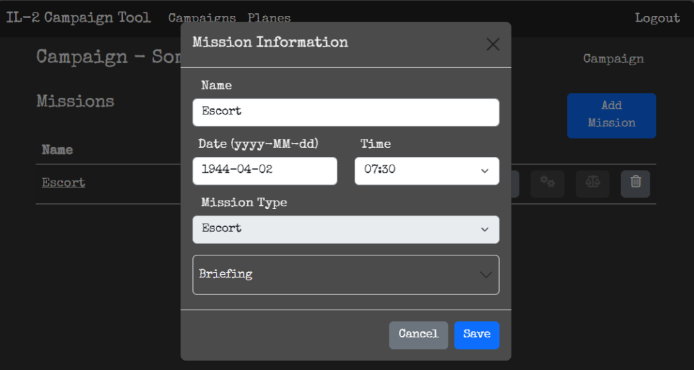Image resolution: width=694 pixels, height=370 pixels.
Task: Click the Mission Information dialog title
Action: pyautogui.click(x=270, y=42)
